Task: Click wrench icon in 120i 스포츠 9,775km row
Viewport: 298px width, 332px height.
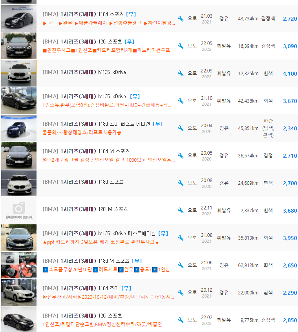Action: click(x=181, y=320)
